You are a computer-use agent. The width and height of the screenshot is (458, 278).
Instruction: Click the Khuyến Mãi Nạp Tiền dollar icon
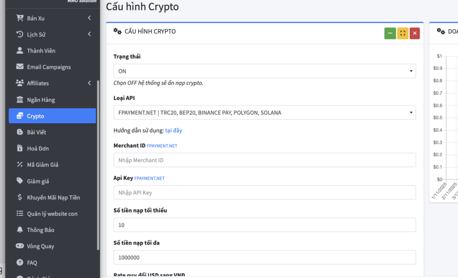(20, 197)
